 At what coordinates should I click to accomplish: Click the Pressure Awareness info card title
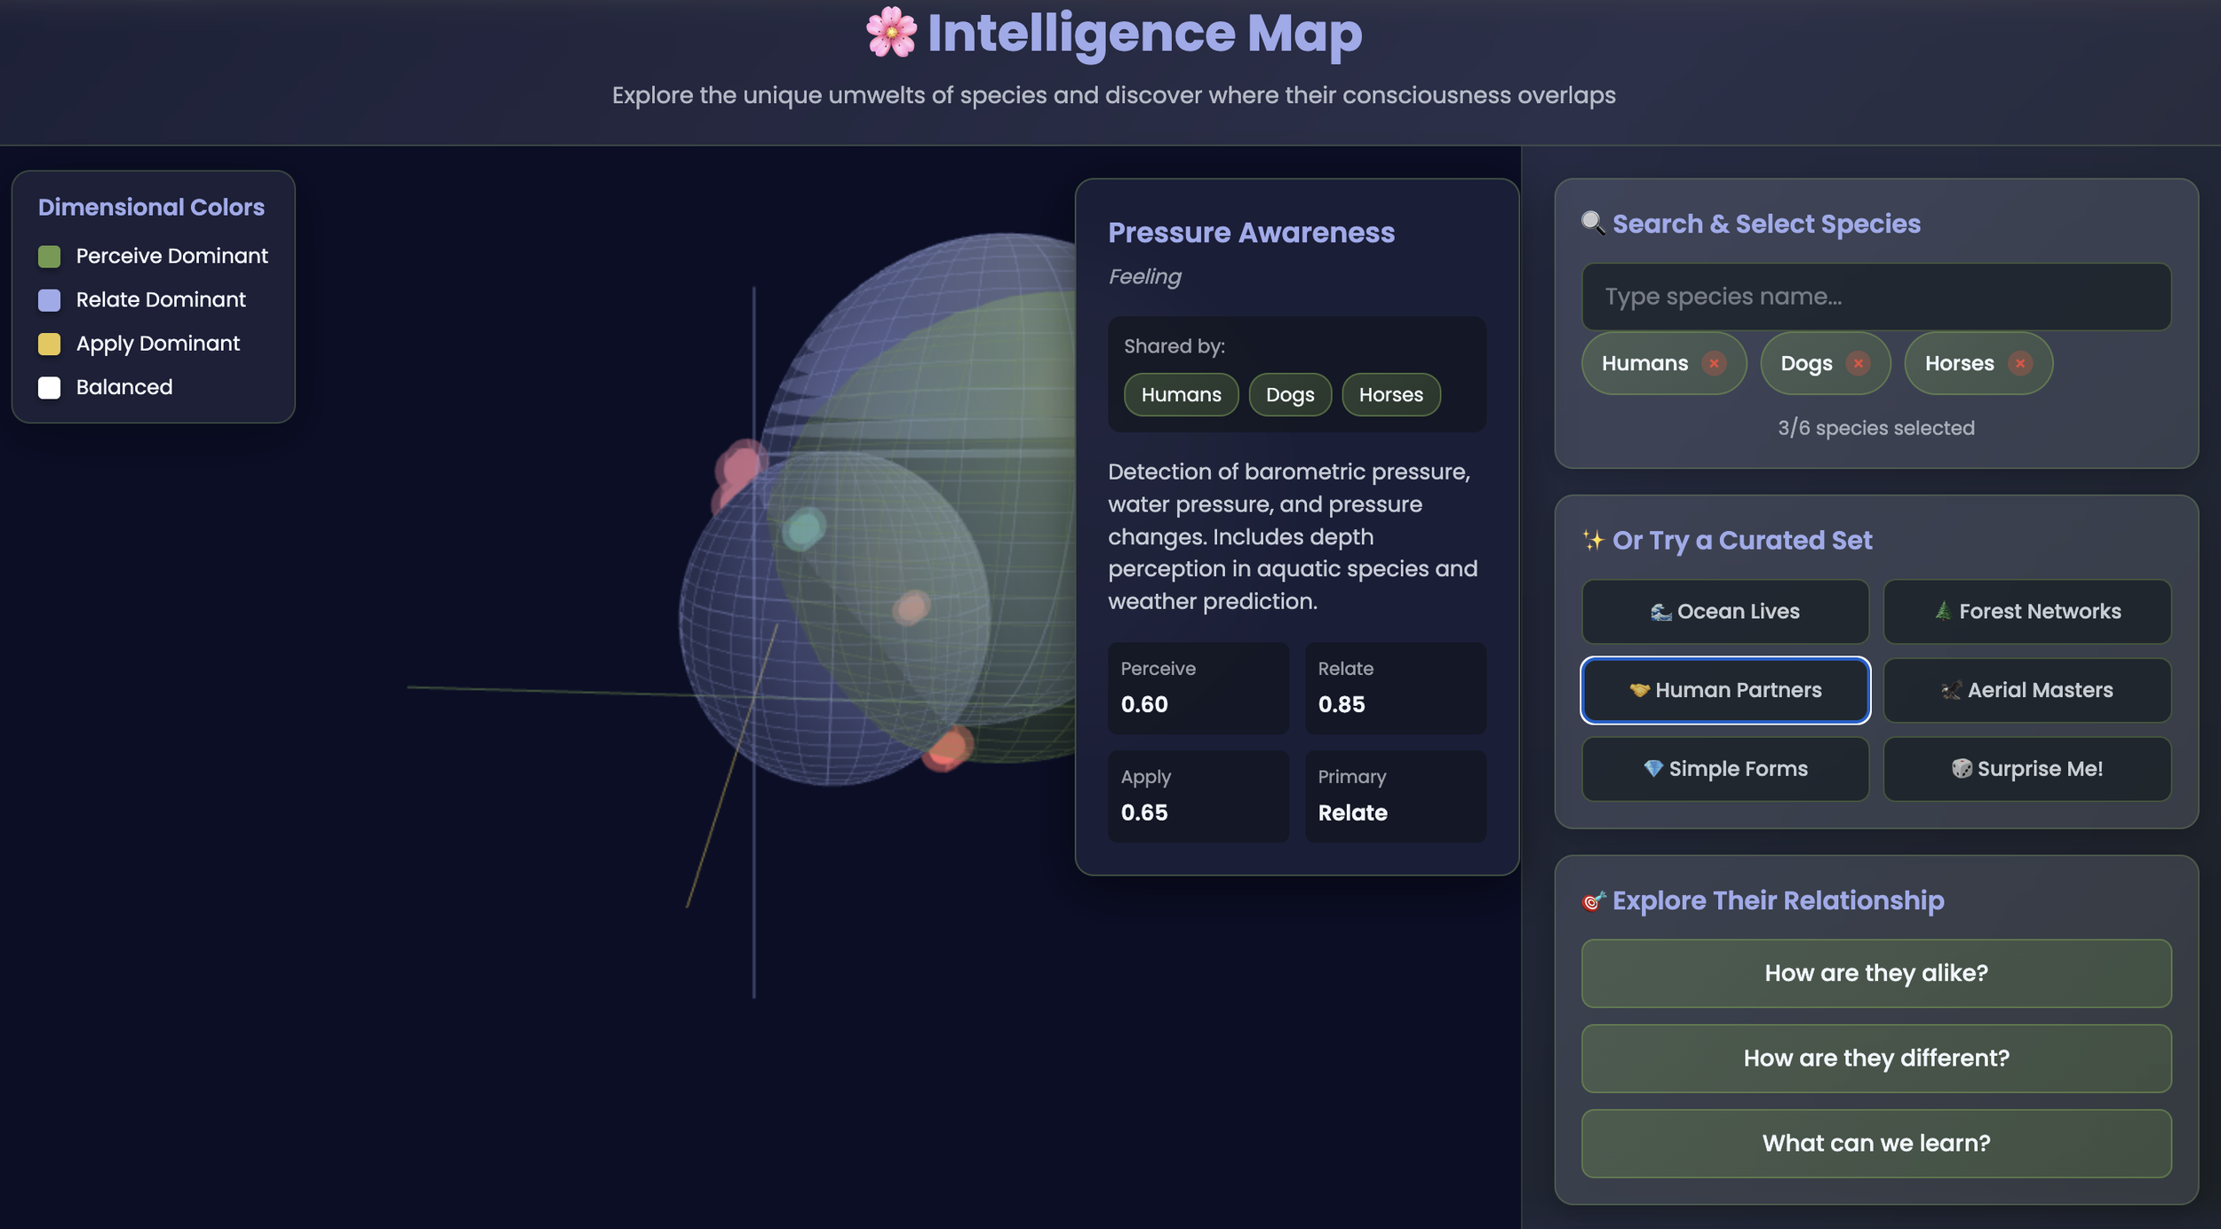click(1252, 232)
